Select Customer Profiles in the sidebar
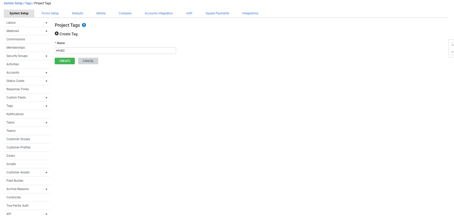This screenshot has height=217, width=454. [27, 147]
